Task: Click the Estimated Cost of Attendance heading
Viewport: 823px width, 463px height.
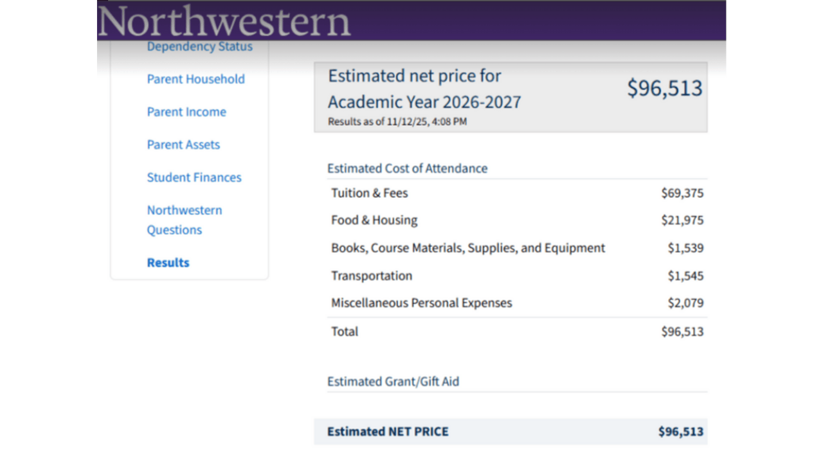Action: 407,168
